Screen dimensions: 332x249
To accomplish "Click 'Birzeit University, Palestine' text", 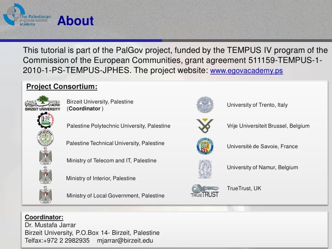I will [x=100, y=102].
